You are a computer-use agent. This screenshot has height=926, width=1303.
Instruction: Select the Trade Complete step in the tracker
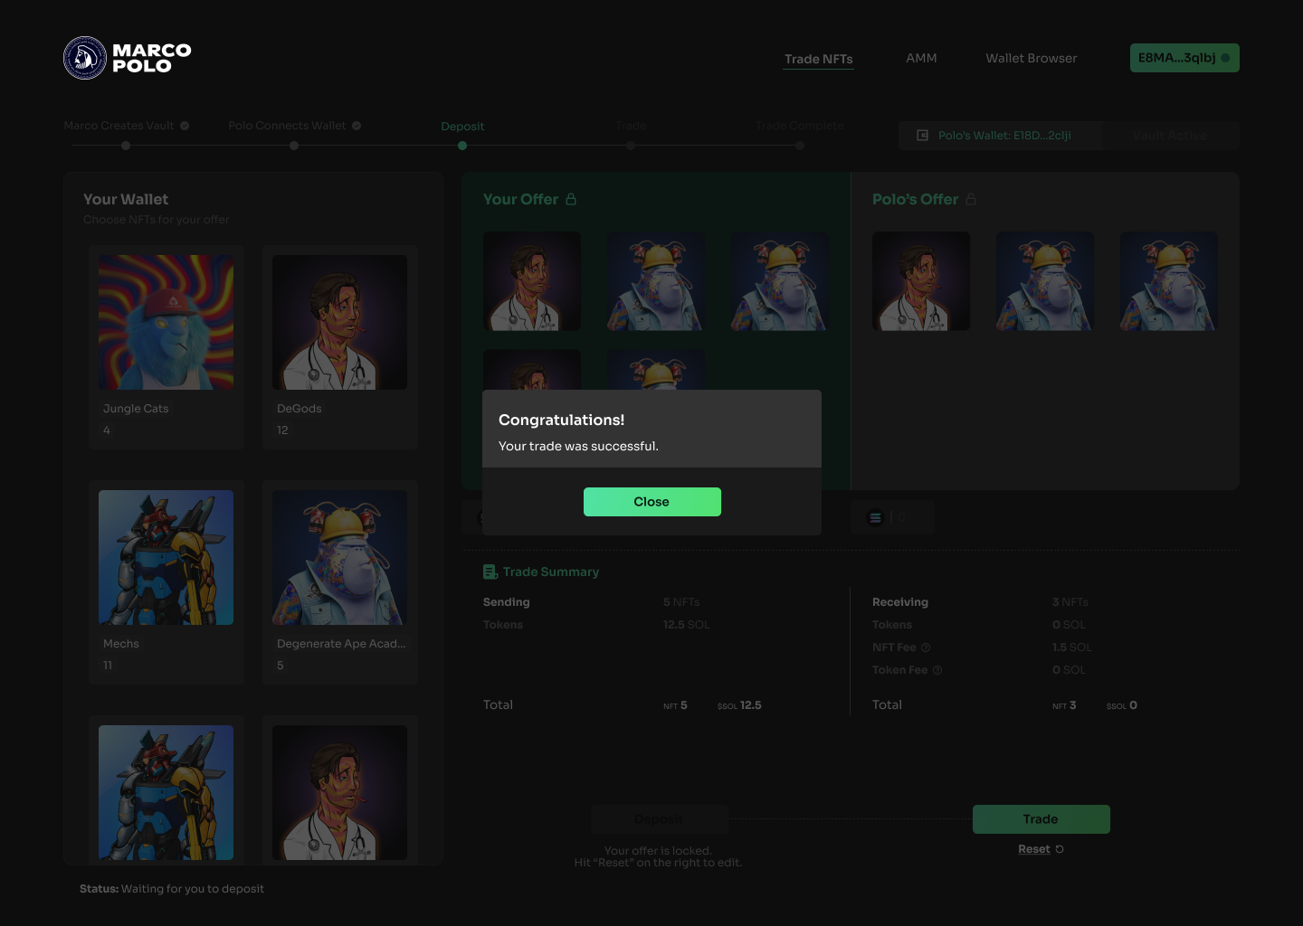[800, 126]
